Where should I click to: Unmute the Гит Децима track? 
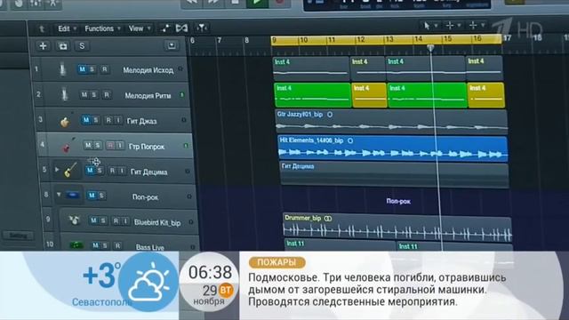click(x=90, y=171)
